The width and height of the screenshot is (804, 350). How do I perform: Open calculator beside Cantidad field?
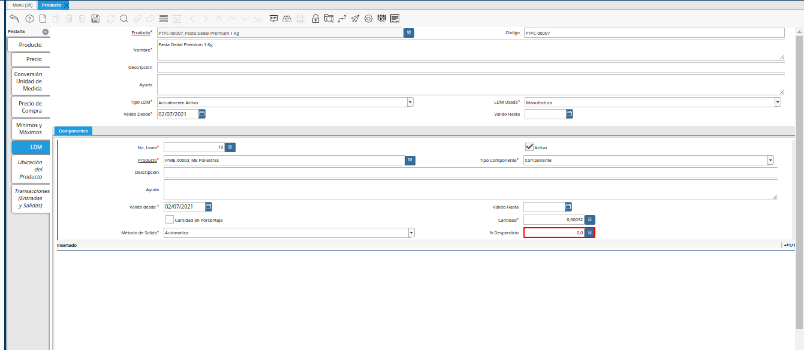pyautogui.click(x=590, y=220)
